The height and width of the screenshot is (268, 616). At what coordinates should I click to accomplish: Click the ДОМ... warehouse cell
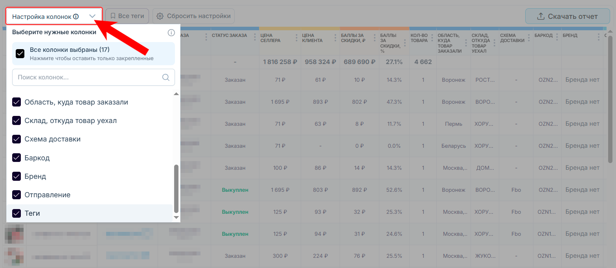[485, 168]
